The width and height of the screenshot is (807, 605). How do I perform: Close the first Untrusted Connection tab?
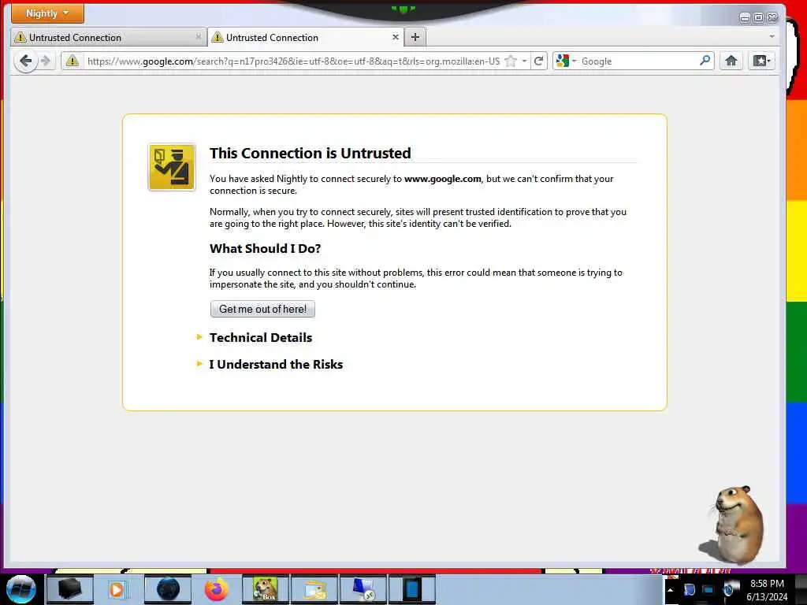198,37
